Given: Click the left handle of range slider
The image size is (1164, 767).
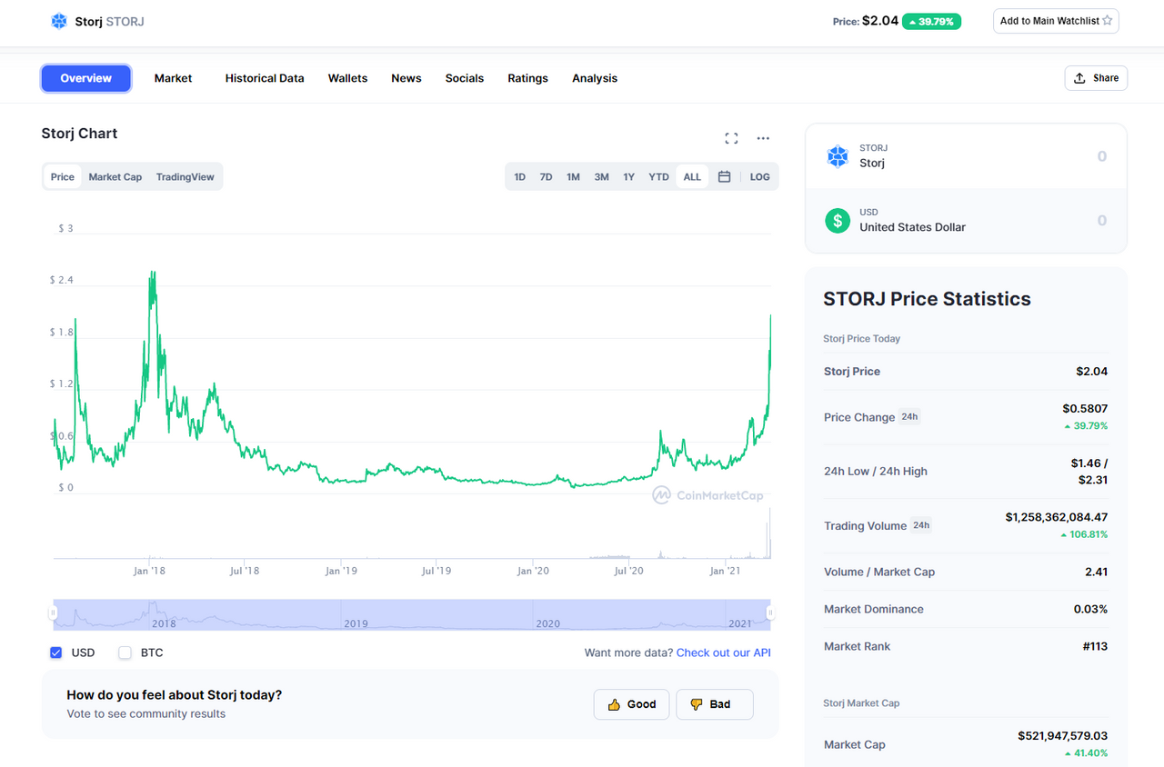Looking at the screenshot, I should (x=52, y=614).
